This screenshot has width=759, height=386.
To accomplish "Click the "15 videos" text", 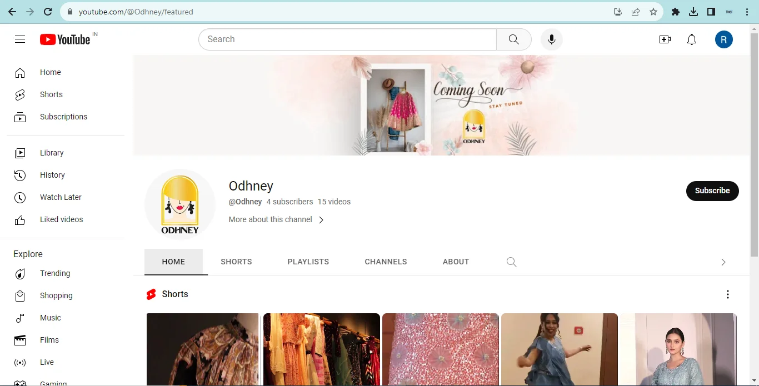I will pyautogui.click(x=334, y=202).
